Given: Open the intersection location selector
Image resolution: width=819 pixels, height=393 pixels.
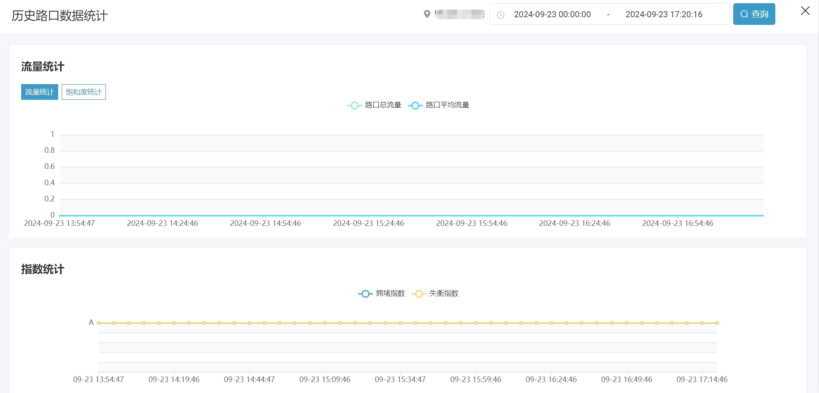Looking at the screenshot, I should [x=459, y=14].
